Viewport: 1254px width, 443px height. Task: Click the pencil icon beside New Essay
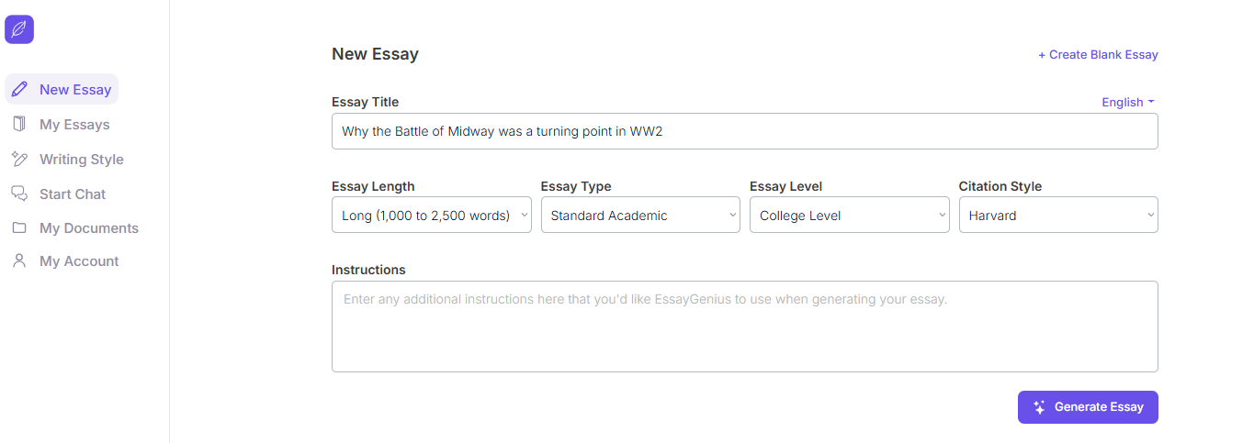click(19, 89)
